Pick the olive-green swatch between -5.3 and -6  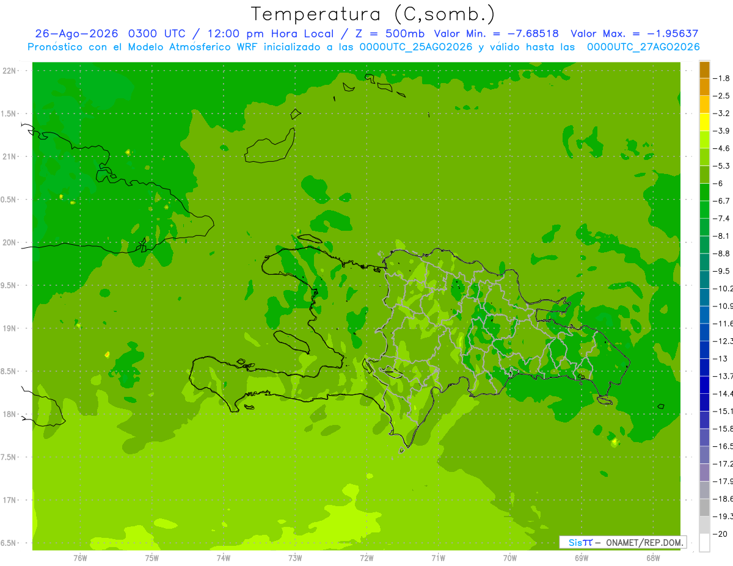(704, 175)
